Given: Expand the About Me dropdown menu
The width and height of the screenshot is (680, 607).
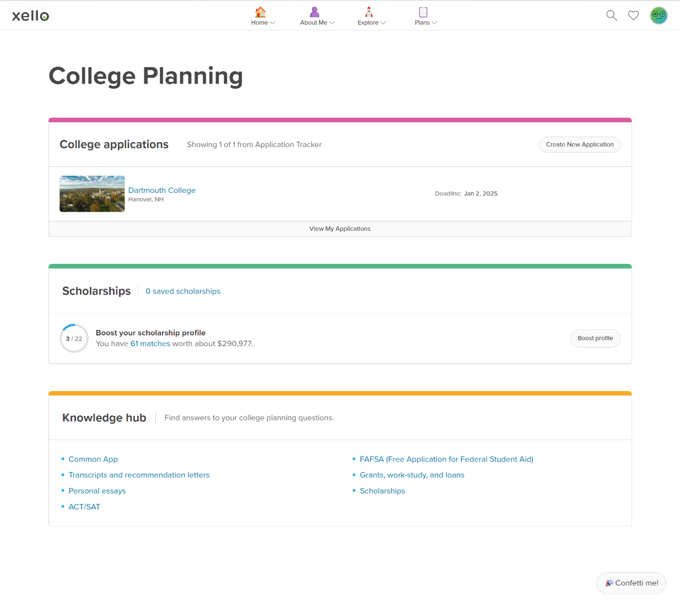Looking at the screenshot, I should point(331,23).
